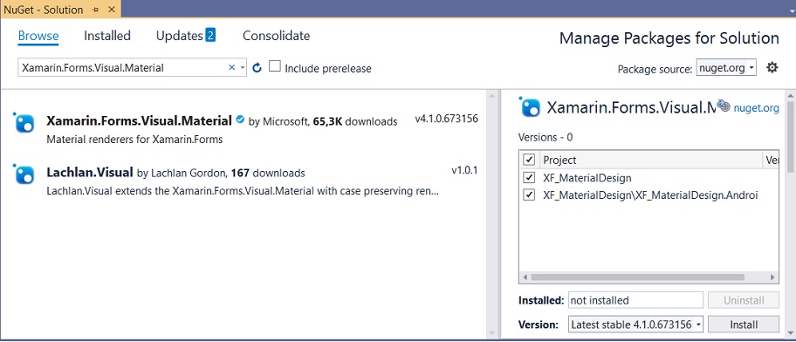Click the Updates count badge 2

210,35
